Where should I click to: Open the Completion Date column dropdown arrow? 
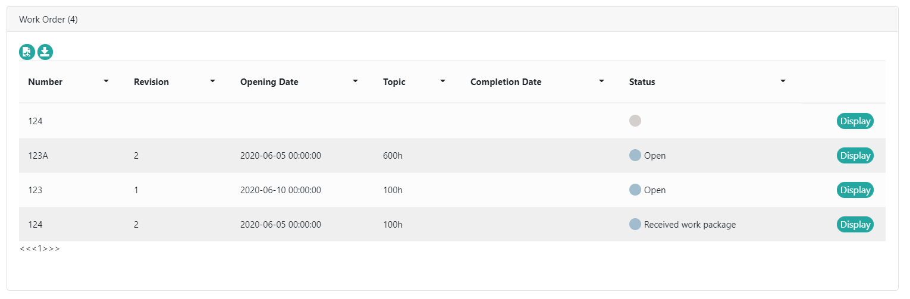click(x=601, y=81)
